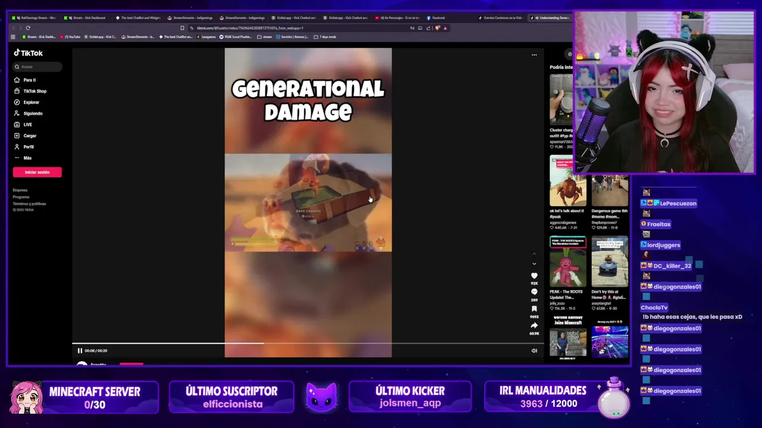Click the Iniciar sesión button
The height and width of the screenshot is (428, 762).
pyautogui.click(x=37, y=172)
